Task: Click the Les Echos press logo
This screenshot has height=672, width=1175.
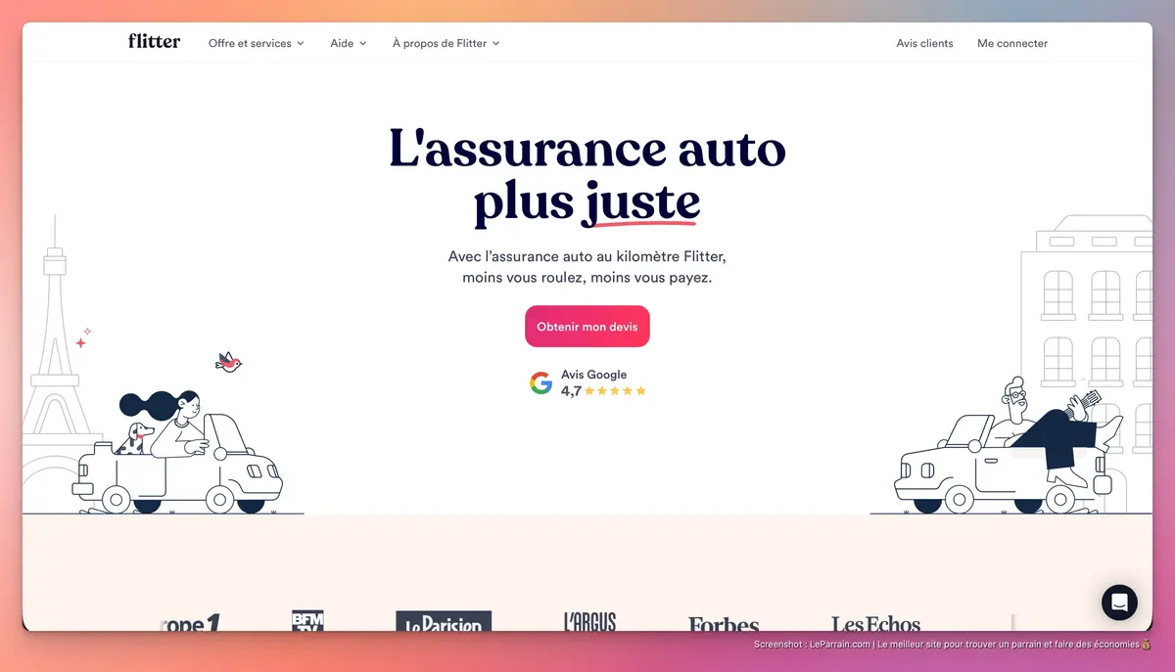Action: point(876,623)
